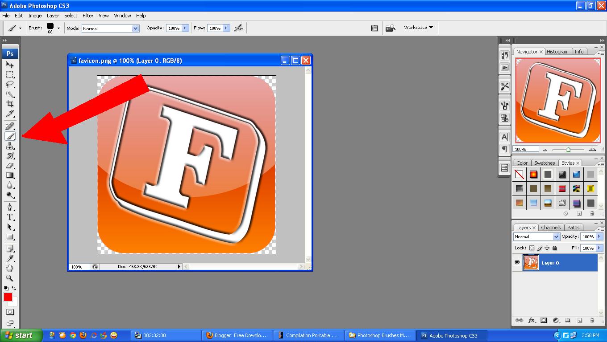Open the Paragraph panel icon in dock
This screenshot has width=607, height=342.
(x=505, y=149)
